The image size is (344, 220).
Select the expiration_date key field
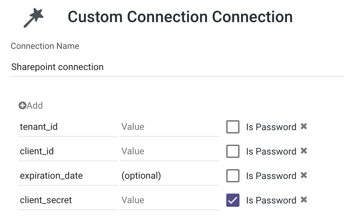tap(68, 176)
